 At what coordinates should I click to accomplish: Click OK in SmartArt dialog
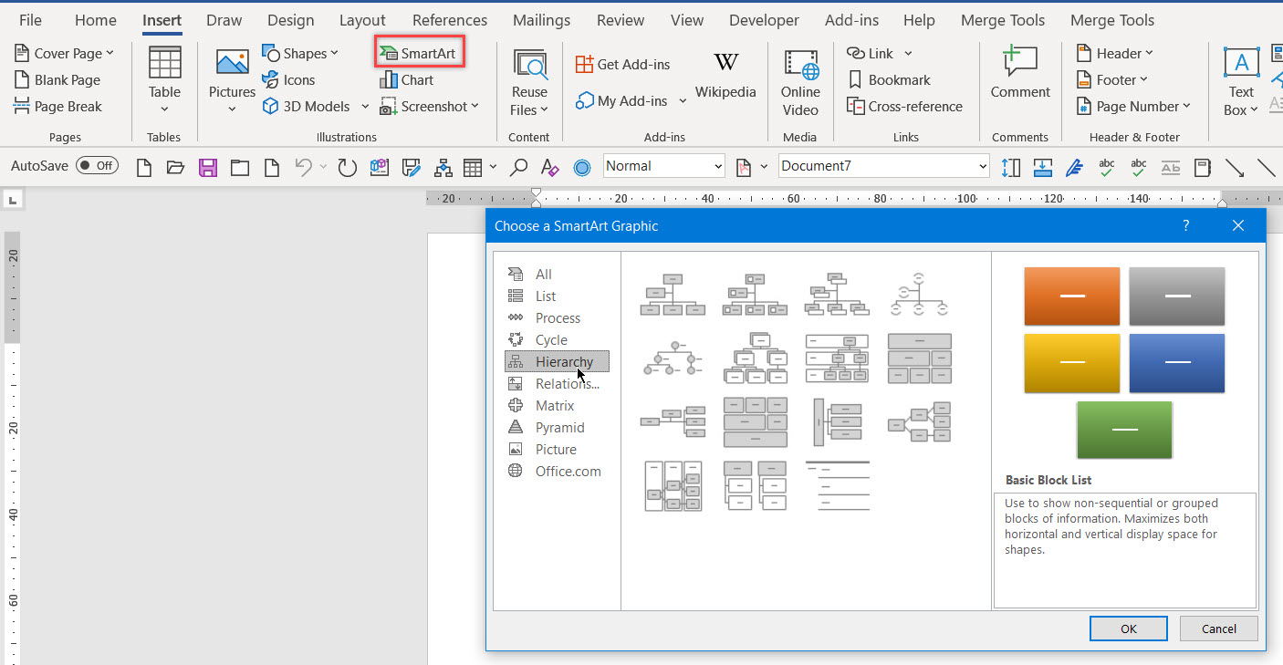pos(1129,629)
